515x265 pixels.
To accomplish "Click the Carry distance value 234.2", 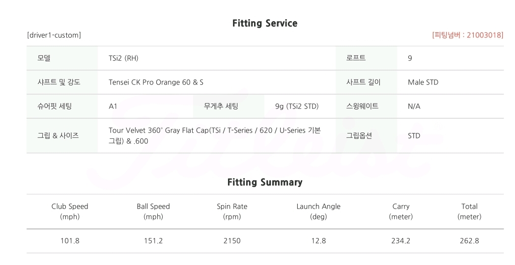I will [401, 240].
